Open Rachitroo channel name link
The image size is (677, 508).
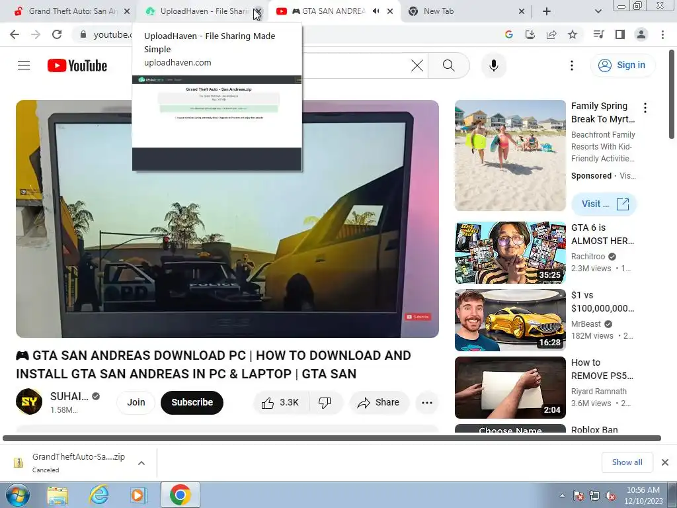point(588,257)
